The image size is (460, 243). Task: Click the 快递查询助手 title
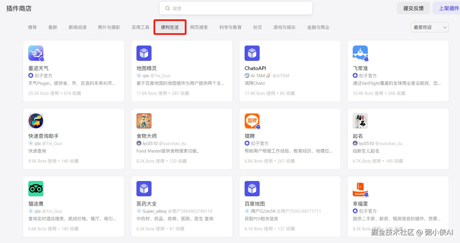point(44,136)
